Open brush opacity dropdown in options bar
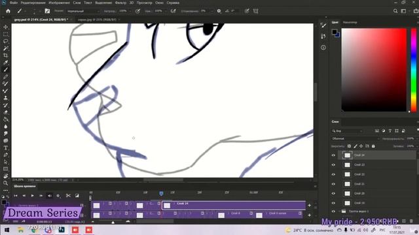The width and height of the screenshot is (419, 235). (130, 11)
